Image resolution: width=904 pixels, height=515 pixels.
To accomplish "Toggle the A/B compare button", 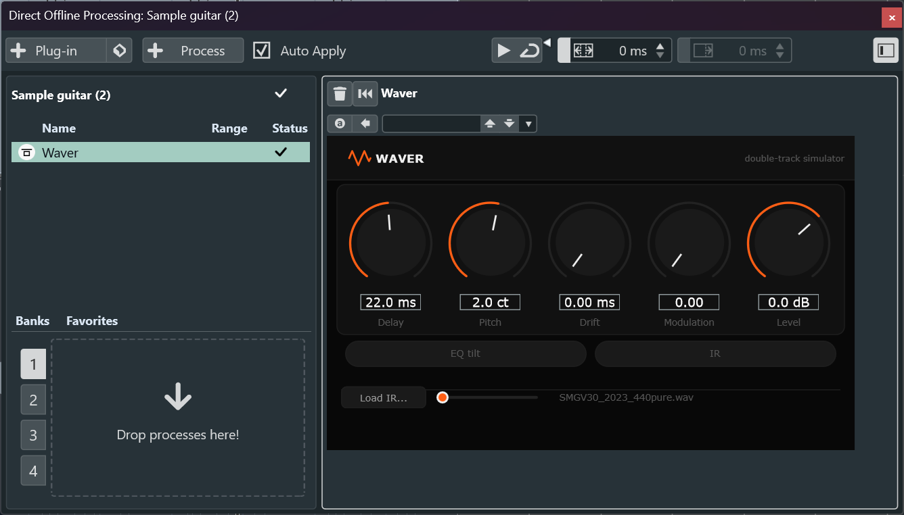I will 340,124.
